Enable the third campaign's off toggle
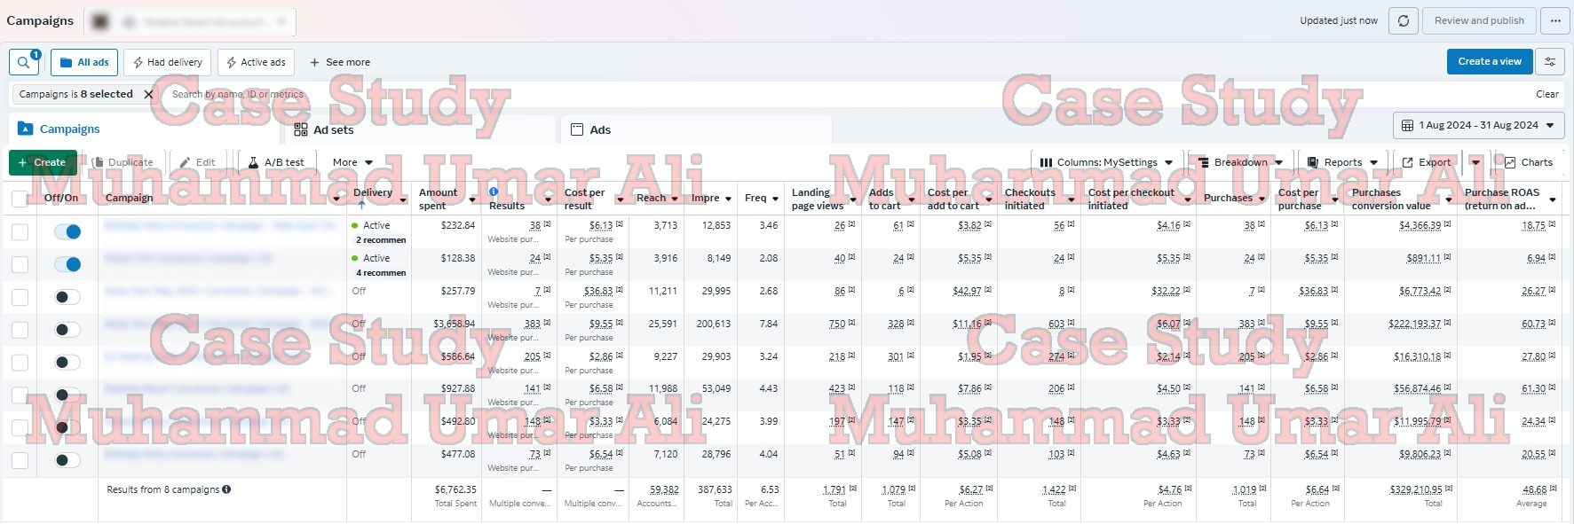Screen dimensions: 1574x524 click(67, 297)
